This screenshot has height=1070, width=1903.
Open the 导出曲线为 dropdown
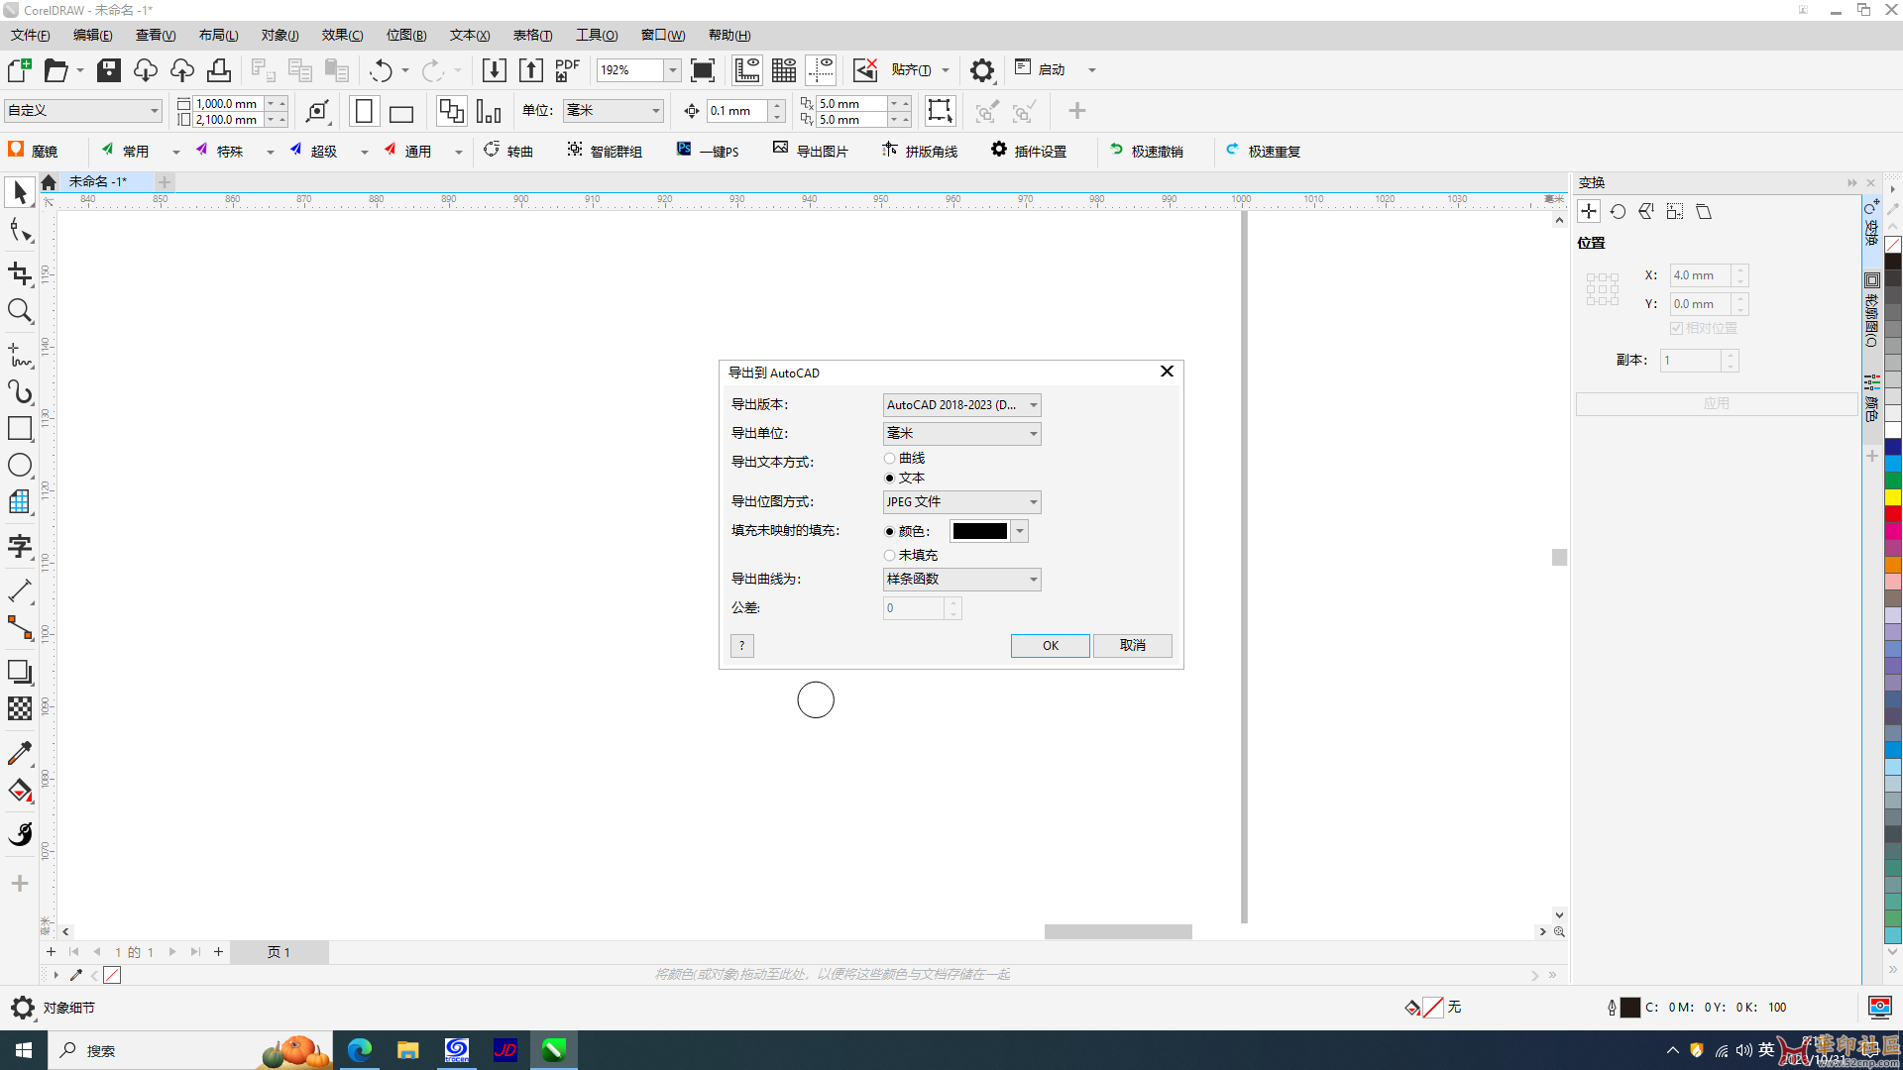click(x=961, y=580)
